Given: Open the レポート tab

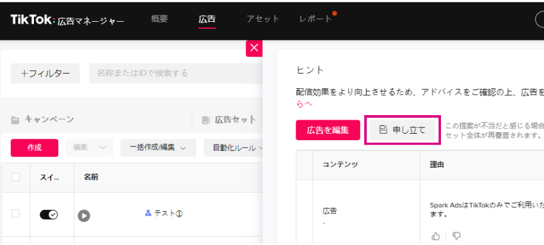Looking at the screenshot, I should point(316,19).
